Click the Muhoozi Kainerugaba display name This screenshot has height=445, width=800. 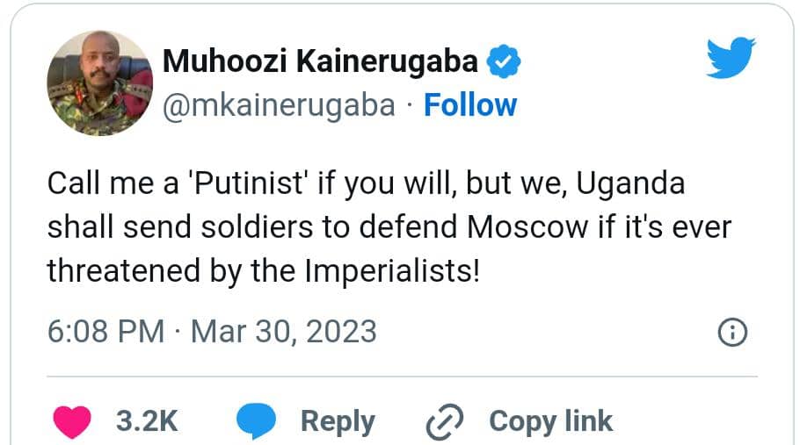point(321,61)
